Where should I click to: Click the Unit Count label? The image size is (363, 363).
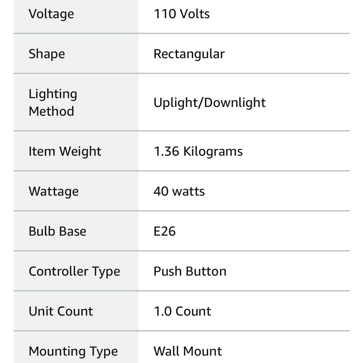point(61,311)
